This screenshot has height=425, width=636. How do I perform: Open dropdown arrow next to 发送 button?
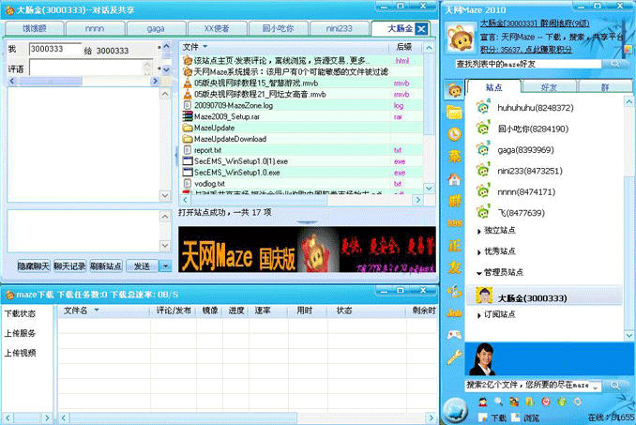click(x=165, y=266)
